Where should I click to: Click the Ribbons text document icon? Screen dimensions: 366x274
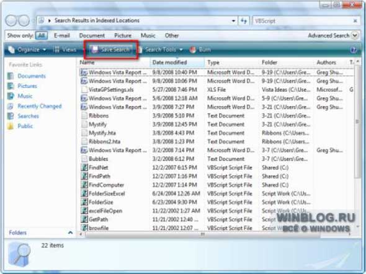84,116
